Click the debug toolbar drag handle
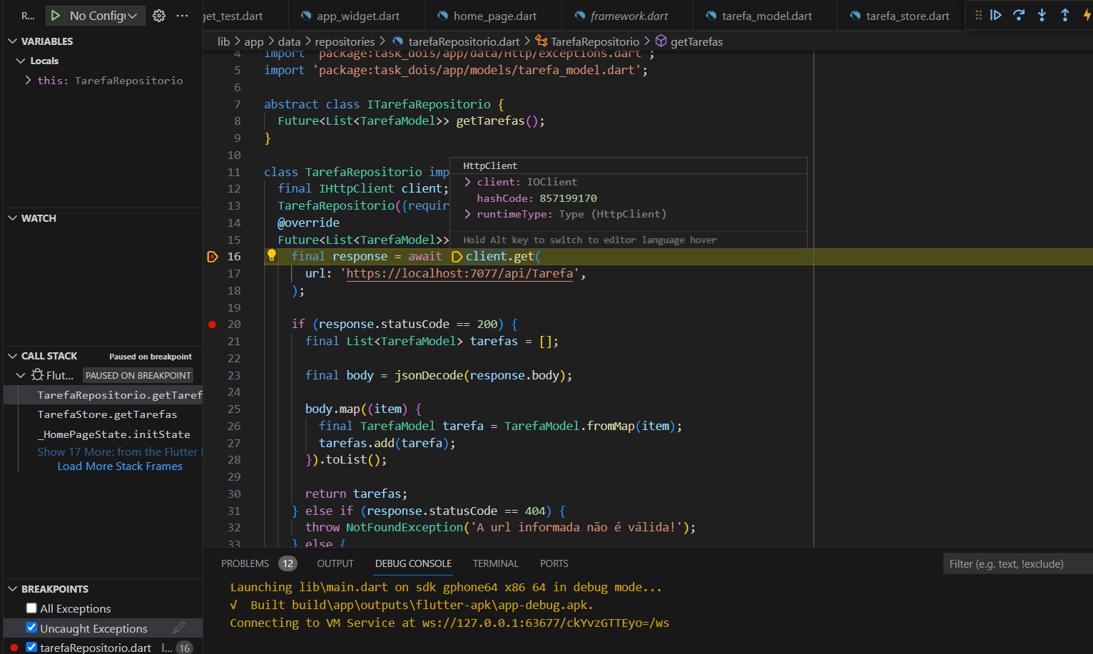Screen dimensions: 1093x654 coord(978,15)
